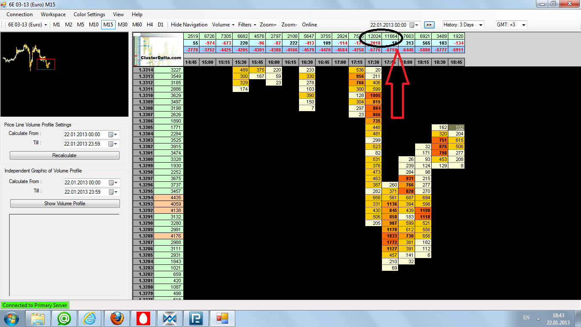
Task: Switch to the M2 timeframe
Action: point(68,25)
